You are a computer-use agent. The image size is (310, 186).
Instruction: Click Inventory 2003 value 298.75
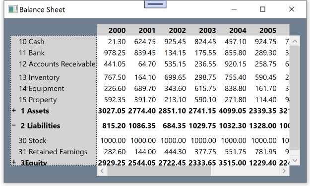pyautogui.click(x=205, y=77)
